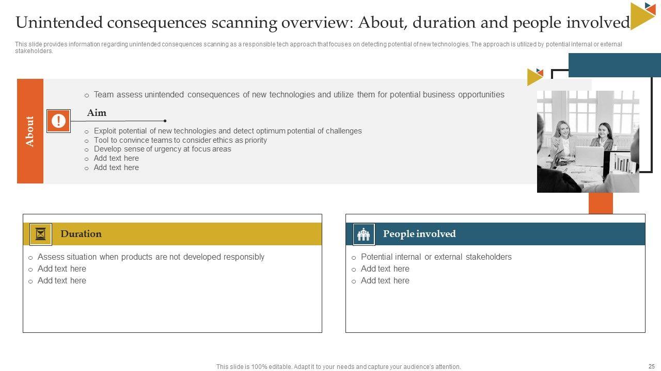Click the bullet 'Team assess unintended consequences'

tap(299, 95)
